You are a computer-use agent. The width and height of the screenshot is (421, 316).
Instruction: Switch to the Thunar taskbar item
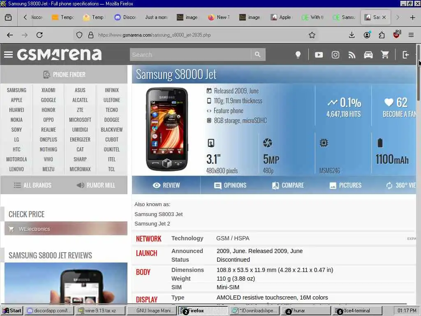tap(306, 311)
